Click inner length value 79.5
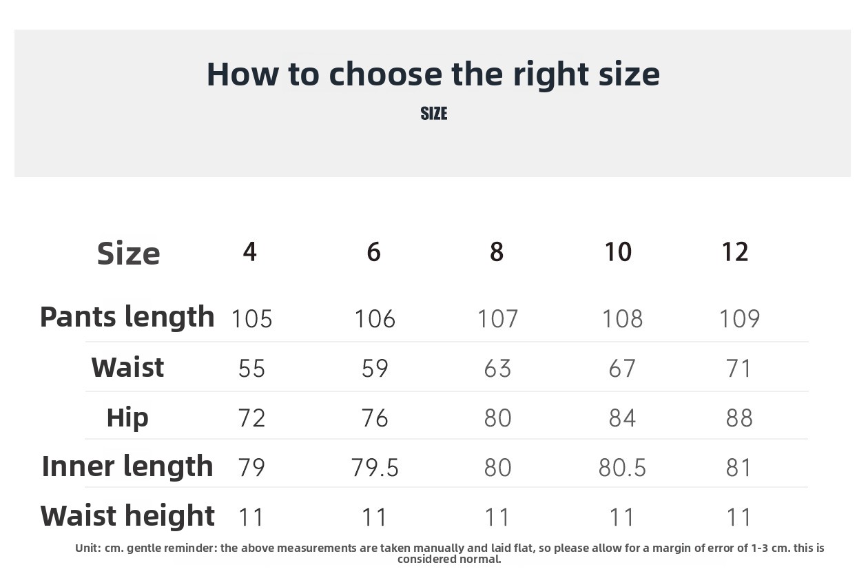 pos(375,468)
